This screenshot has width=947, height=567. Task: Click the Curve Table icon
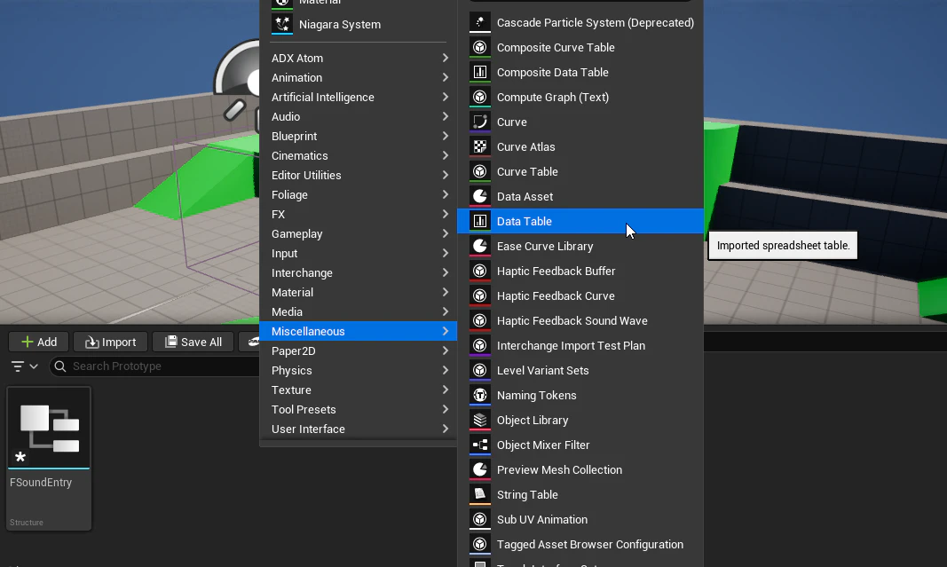click(479, 171)
